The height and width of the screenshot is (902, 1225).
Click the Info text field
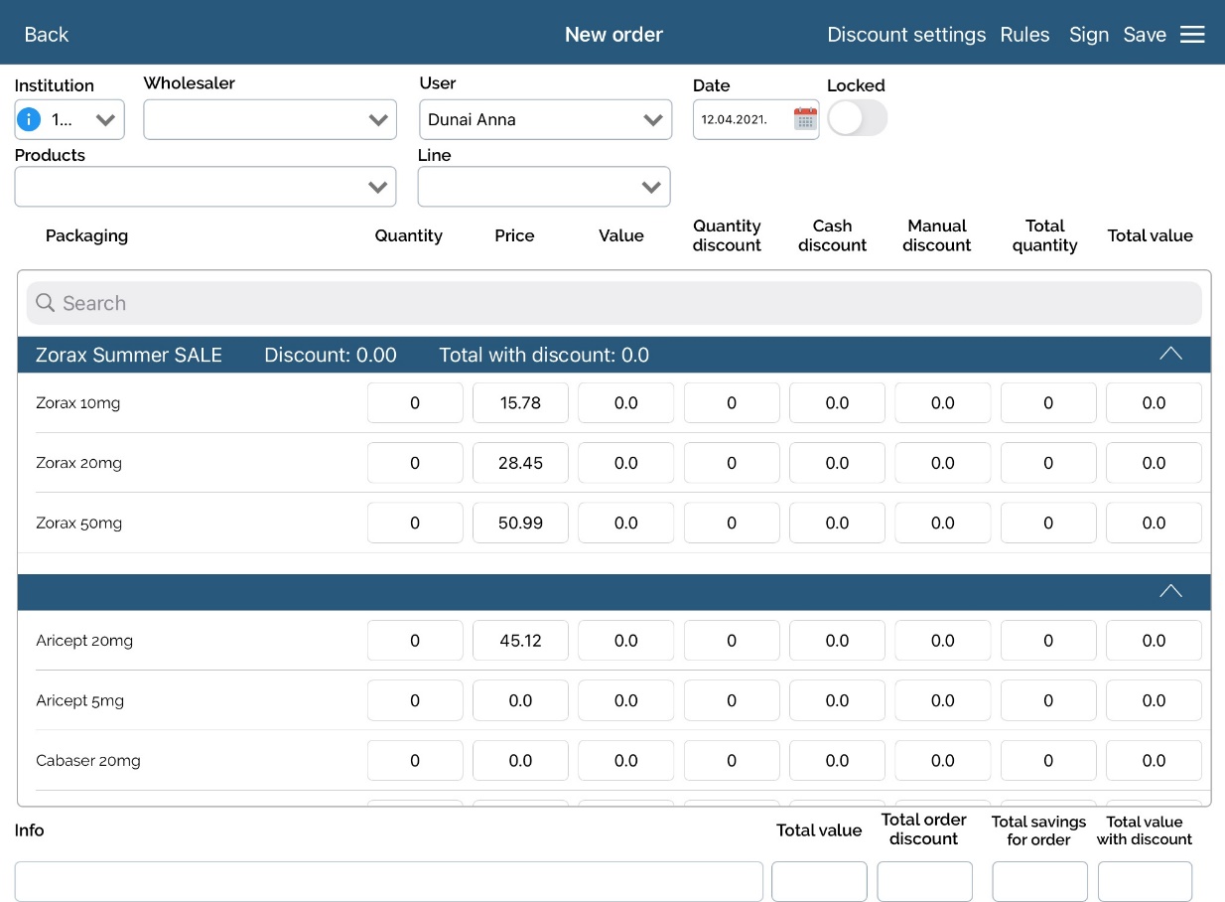click(x=388, y=881)
